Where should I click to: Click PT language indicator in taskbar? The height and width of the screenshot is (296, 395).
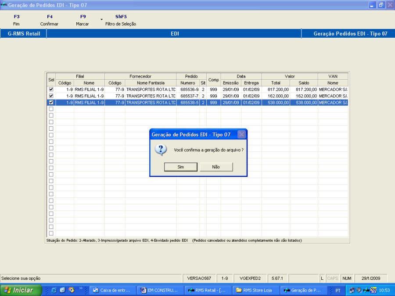[x=338, y=290]
